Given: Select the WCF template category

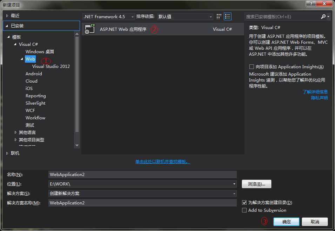Looking at the screenshot, I should 30,110.
